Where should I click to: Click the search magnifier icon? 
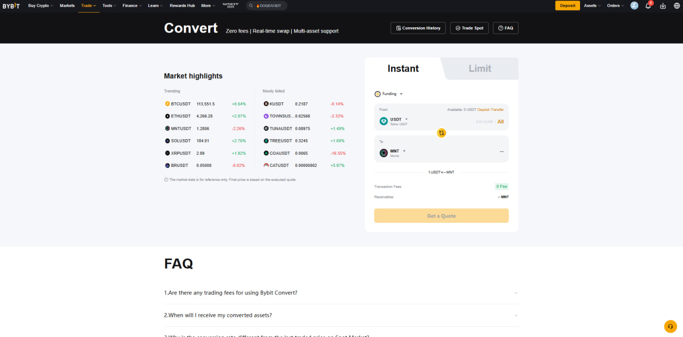click(x=251, y=5)
